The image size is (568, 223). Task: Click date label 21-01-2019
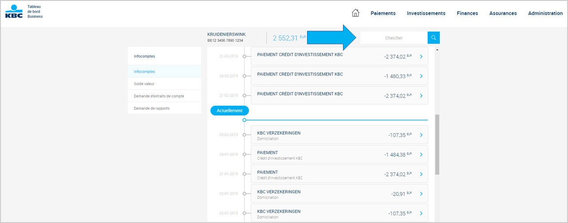[229, 174]
